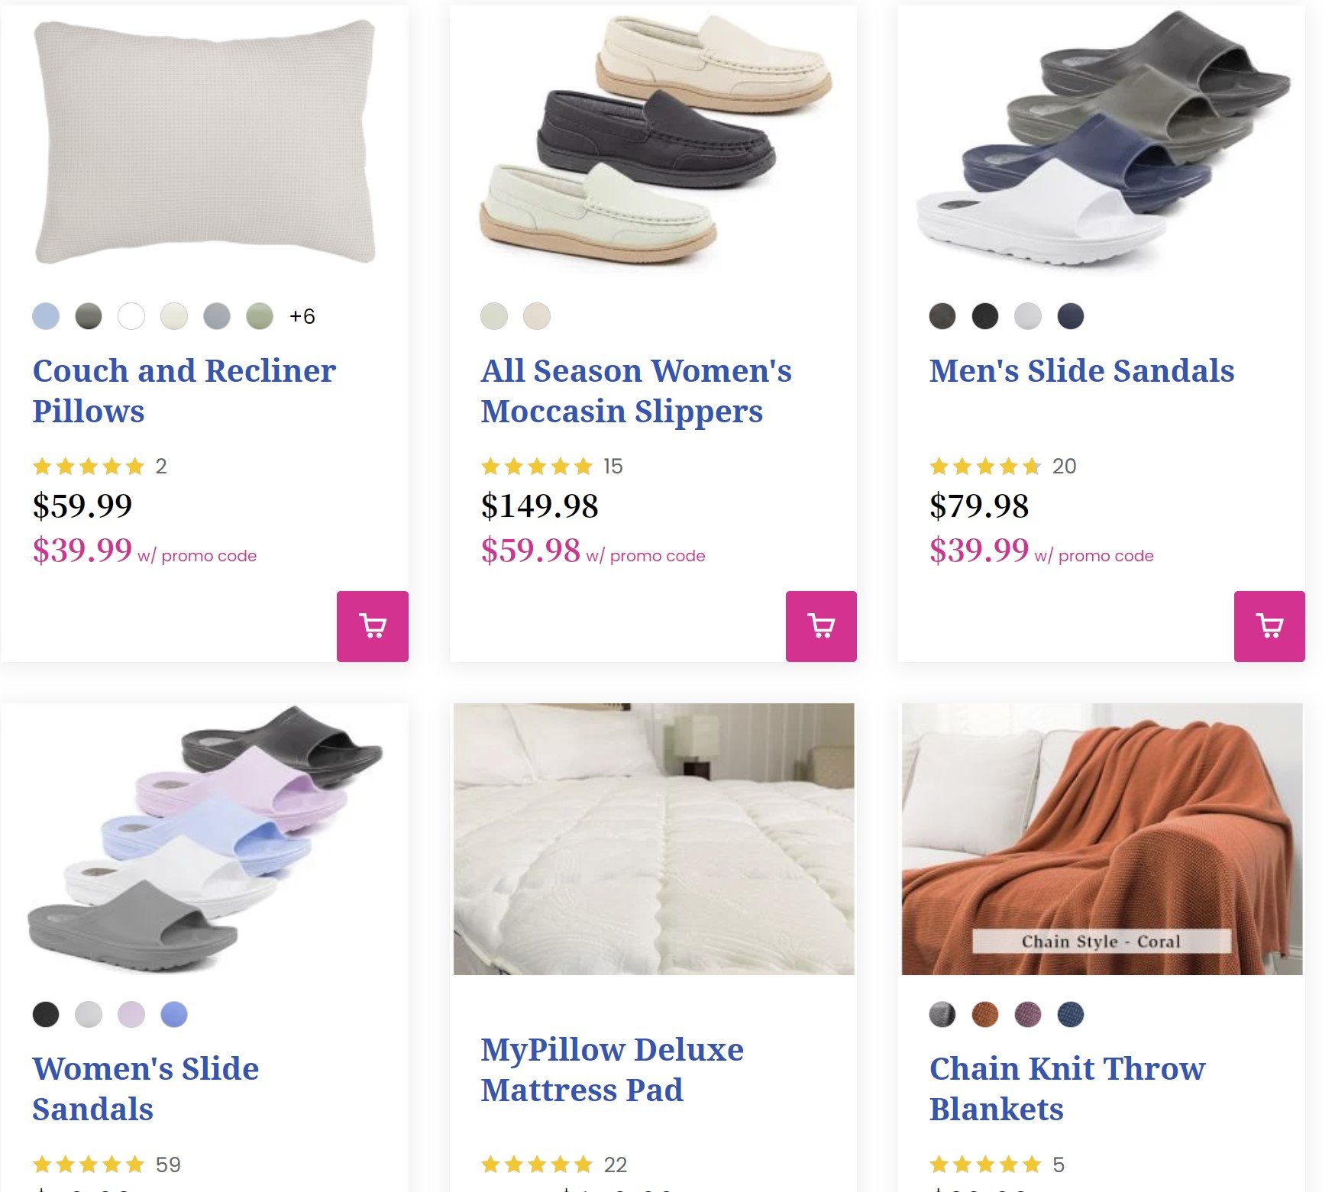Open Men's Slide Sandals star rating reviews

point(985,466)
